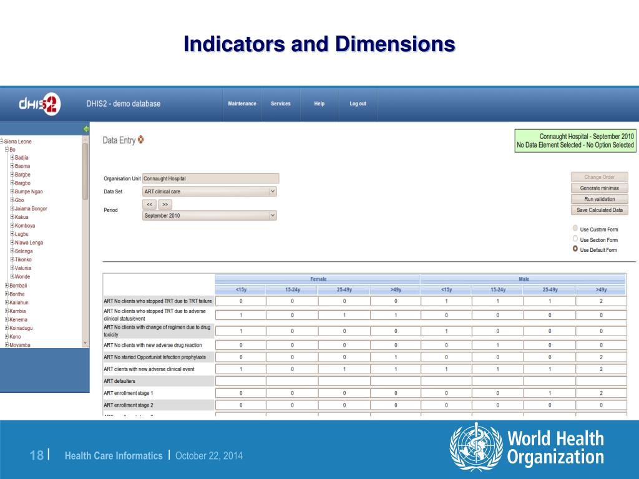This screenshot has width=639, height=479.
Task: Expand the Selenga node
Action: point(12,251)
